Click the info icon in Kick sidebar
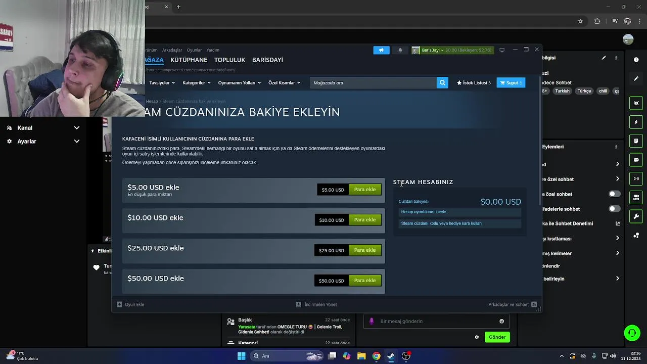 636,60
